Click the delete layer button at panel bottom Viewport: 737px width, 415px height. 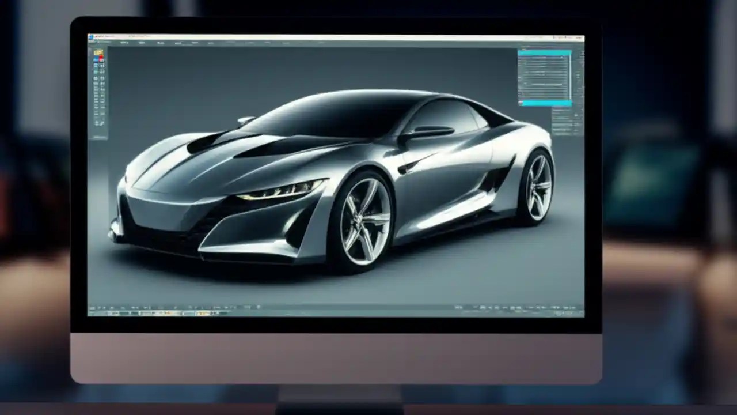click(567, 103)
